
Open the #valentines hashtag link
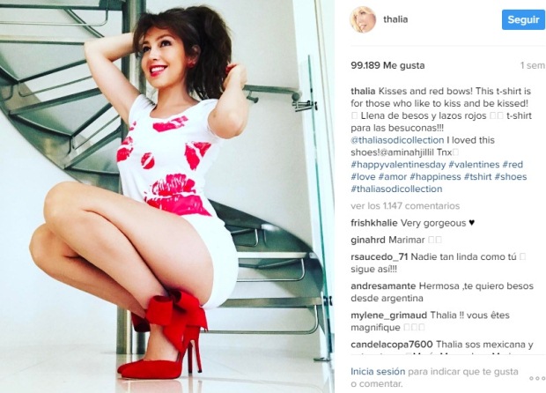point(474,165)
